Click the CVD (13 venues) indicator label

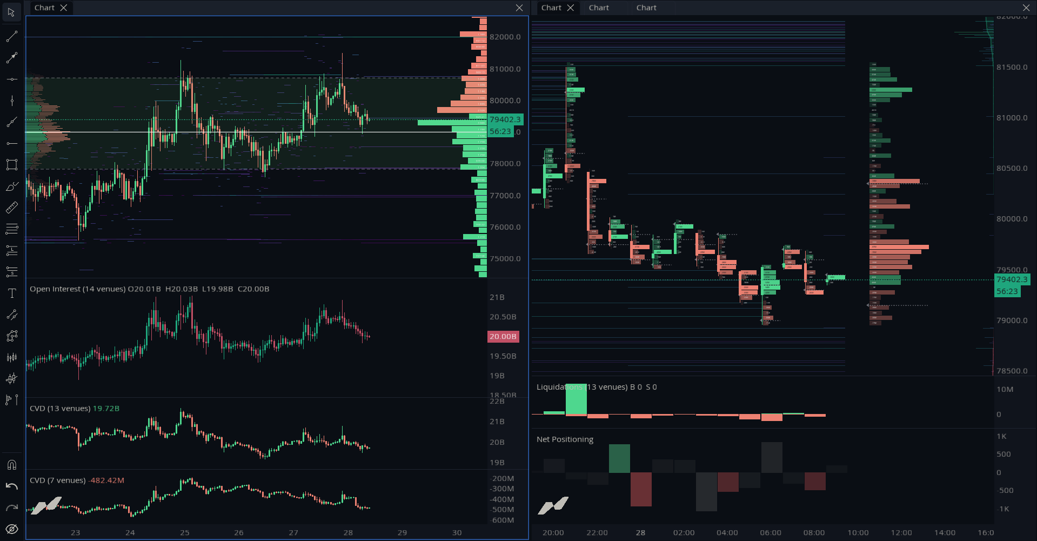60,409
